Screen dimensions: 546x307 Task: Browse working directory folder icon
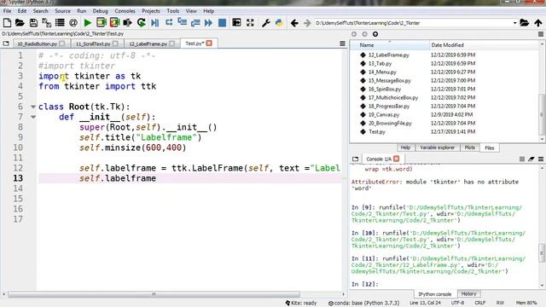click(x=525, y=23)
